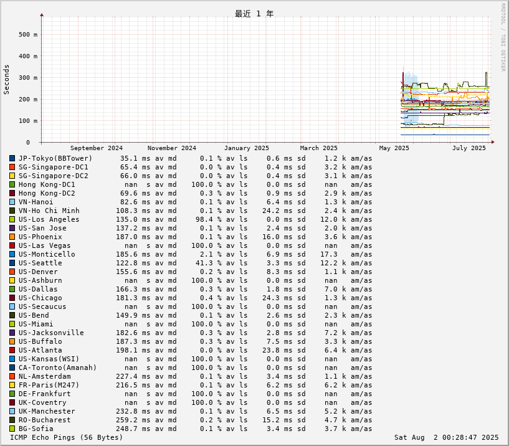Select the US-Monticello legend label
Screen dimensions: 509x446
tap(47, 255)
